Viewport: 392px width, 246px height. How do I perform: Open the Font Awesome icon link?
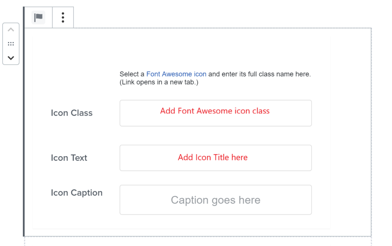tap(176, 74)
